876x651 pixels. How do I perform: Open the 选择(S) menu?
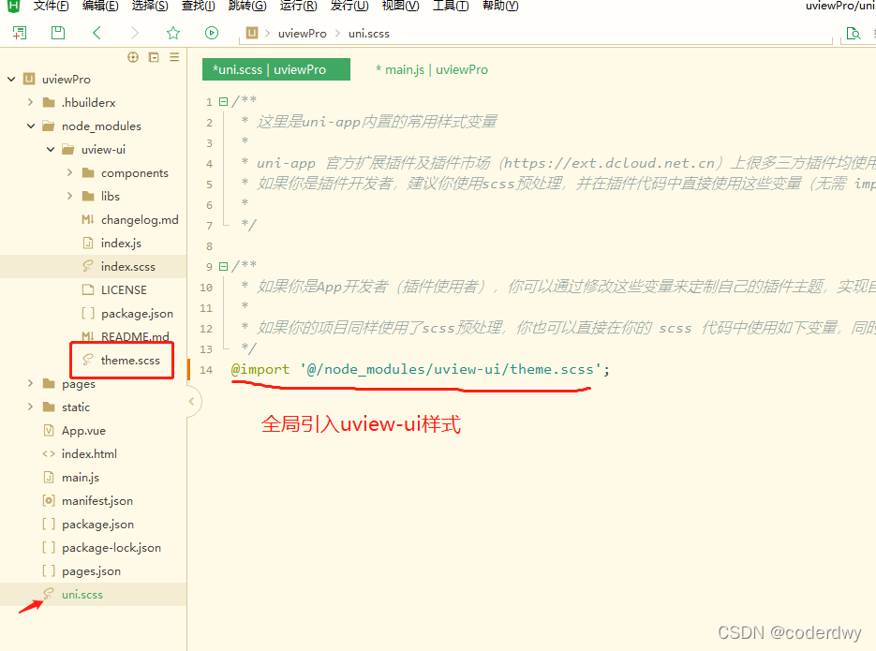click(x=150, y=7)
